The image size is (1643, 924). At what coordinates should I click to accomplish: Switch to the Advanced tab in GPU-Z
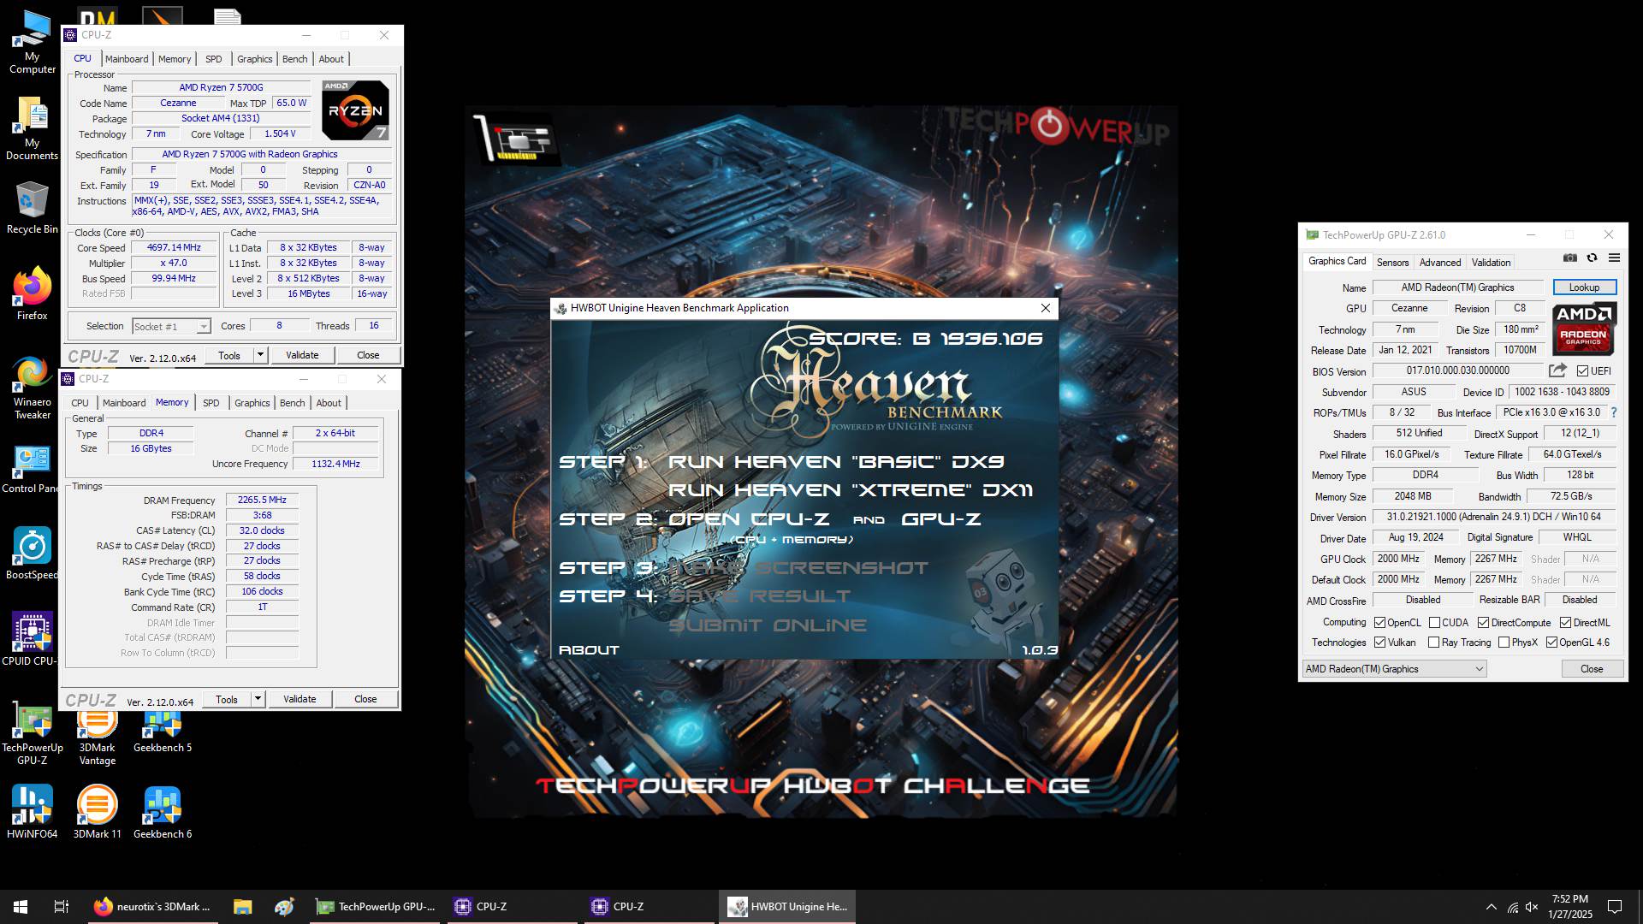tap(1440, 263)
